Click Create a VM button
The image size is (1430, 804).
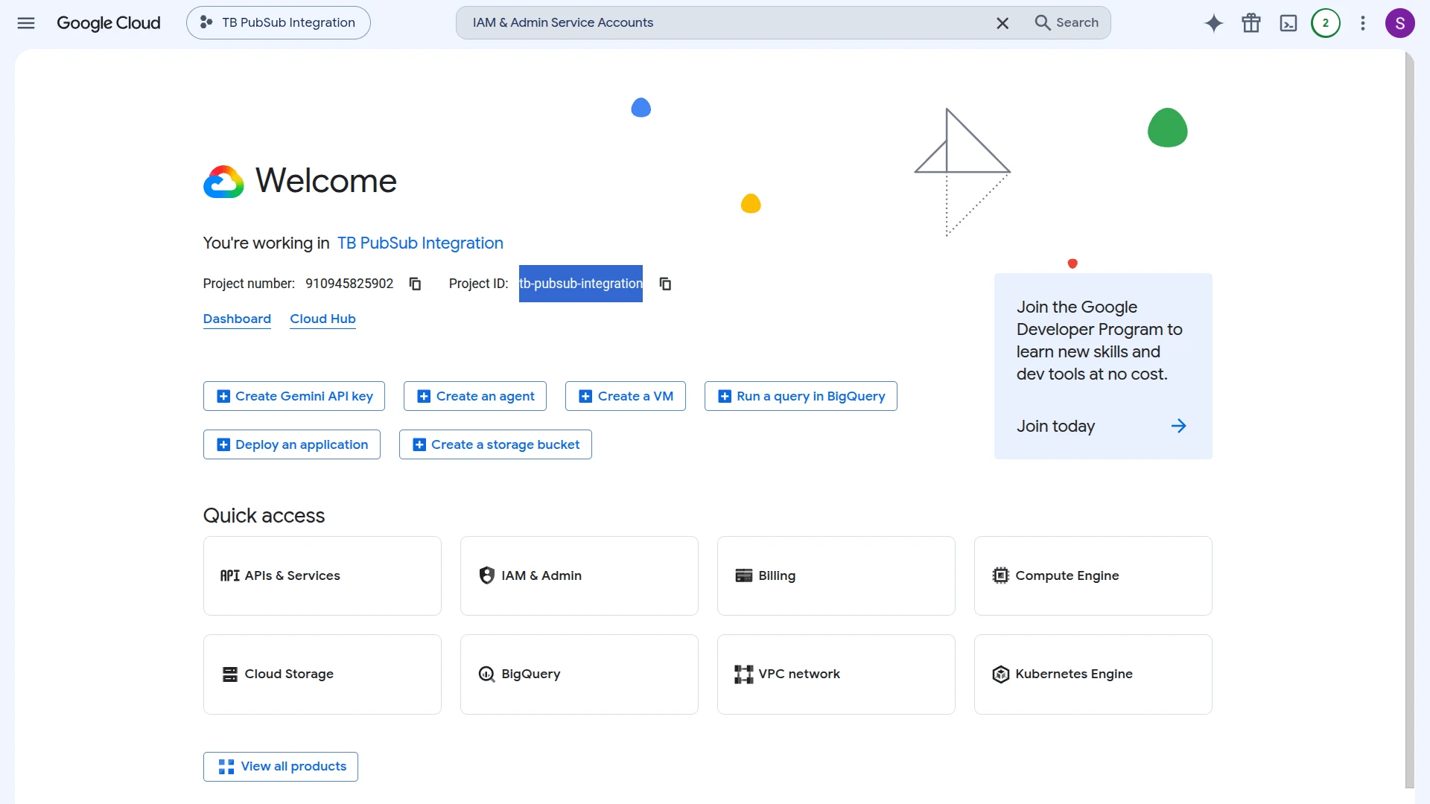tap(626, 396)
